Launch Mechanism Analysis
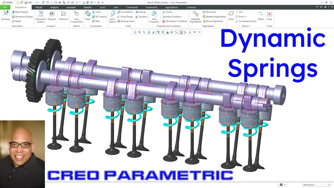Image resolution: width=334 pixels, height=188 pixels. pyautogui.click(x=41, y=17)
